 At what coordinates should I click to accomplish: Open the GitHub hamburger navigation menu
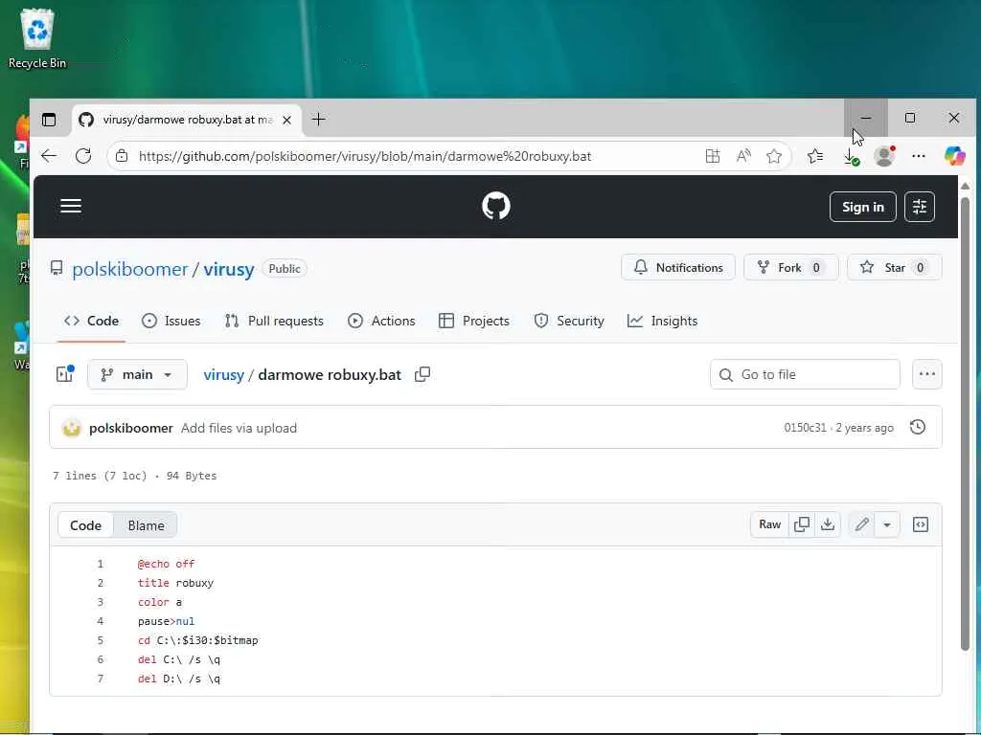(71, 207)
